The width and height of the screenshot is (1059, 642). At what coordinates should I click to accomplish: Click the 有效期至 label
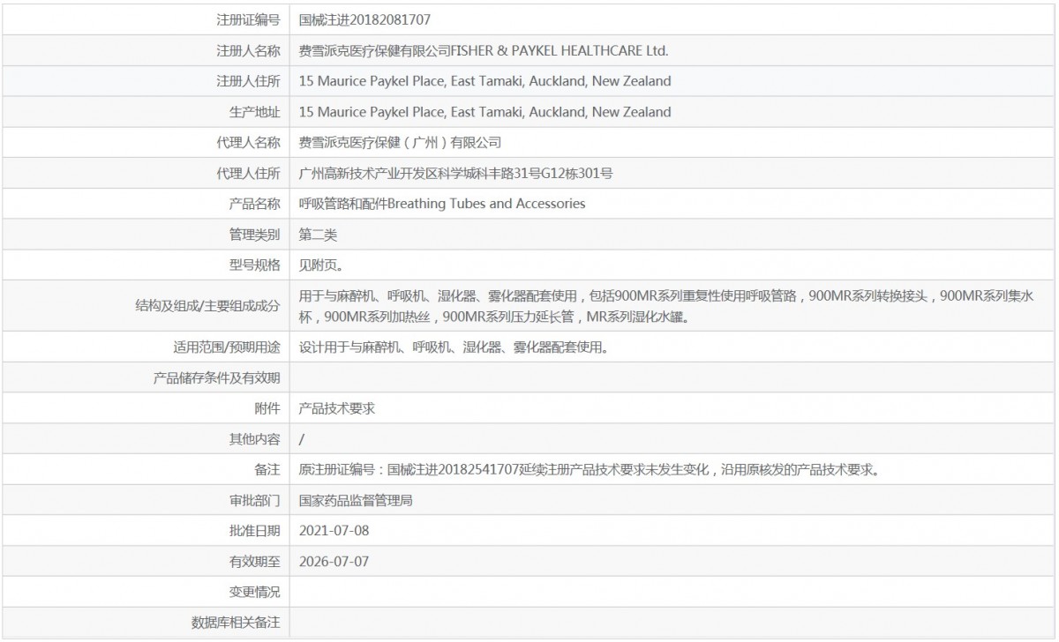[254, 562]
